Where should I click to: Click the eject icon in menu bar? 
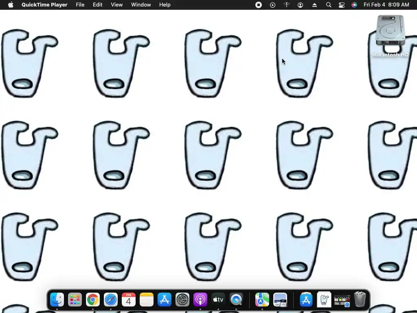click(314, 5)
